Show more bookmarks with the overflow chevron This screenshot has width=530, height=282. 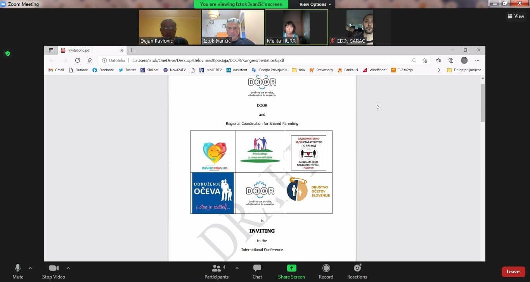coord(439,70)
